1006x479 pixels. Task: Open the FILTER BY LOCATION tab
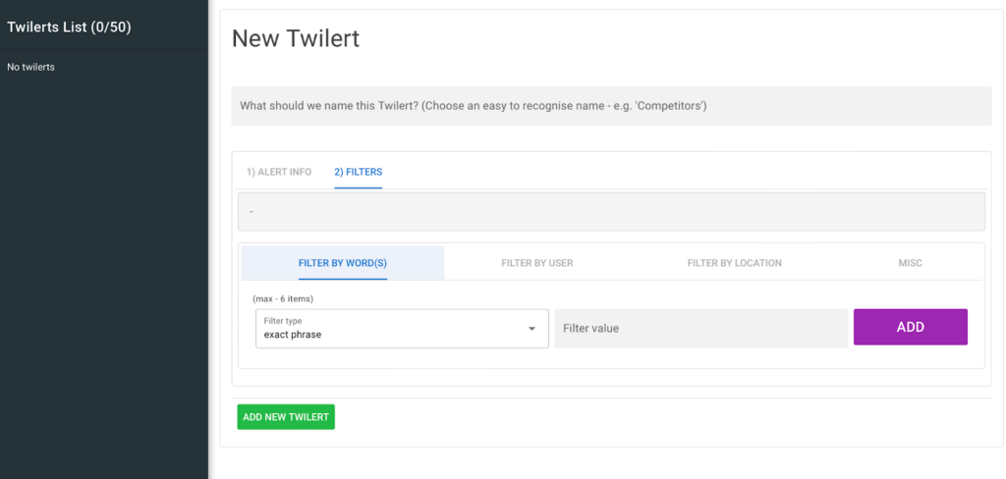[x=734, y=263]
